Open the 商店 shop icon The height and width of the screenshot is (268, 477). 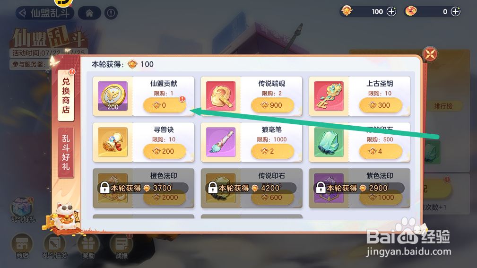[22, 246]
